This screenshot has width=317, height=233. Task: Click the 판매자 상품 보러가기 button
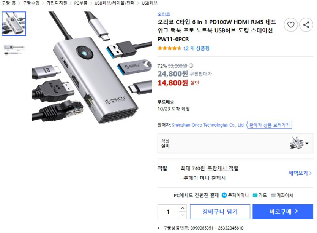click(270, 124)
